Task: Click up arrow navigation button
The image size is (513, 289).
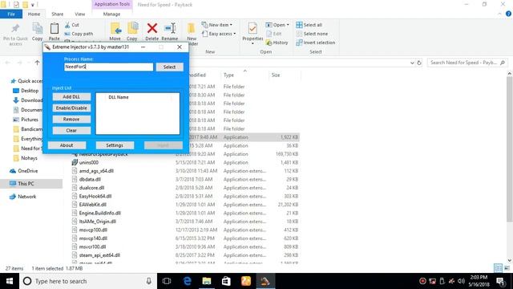Action: pyautogui.click(x=37, y=63)
